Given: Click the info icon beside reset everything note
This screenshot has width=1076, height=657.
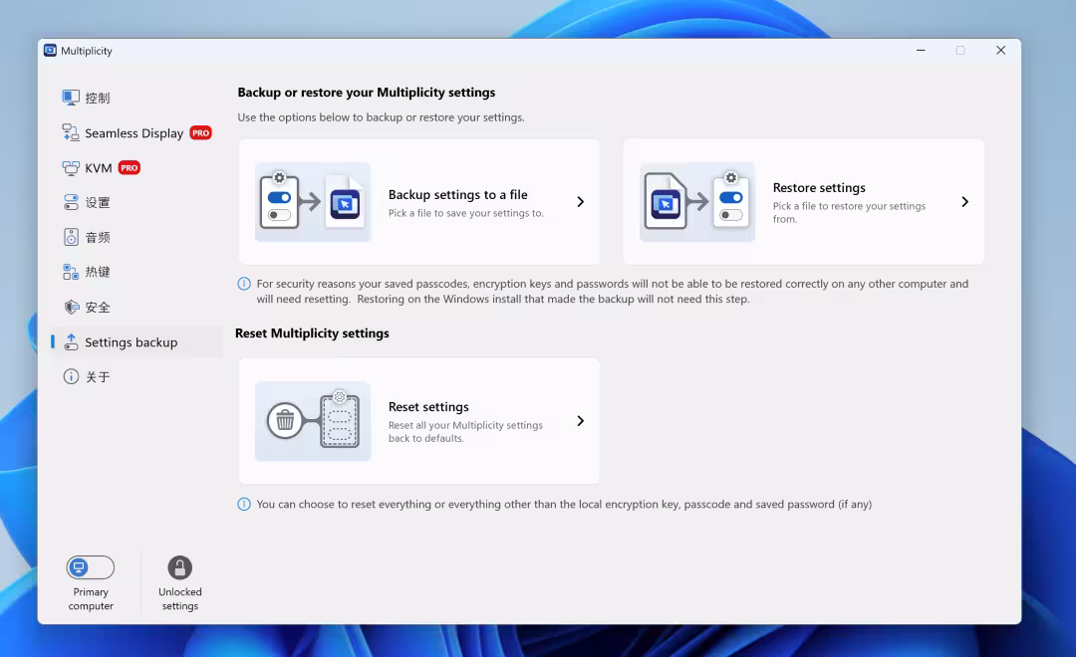Looking at the screenshot, I should click(x=244, y=504).
